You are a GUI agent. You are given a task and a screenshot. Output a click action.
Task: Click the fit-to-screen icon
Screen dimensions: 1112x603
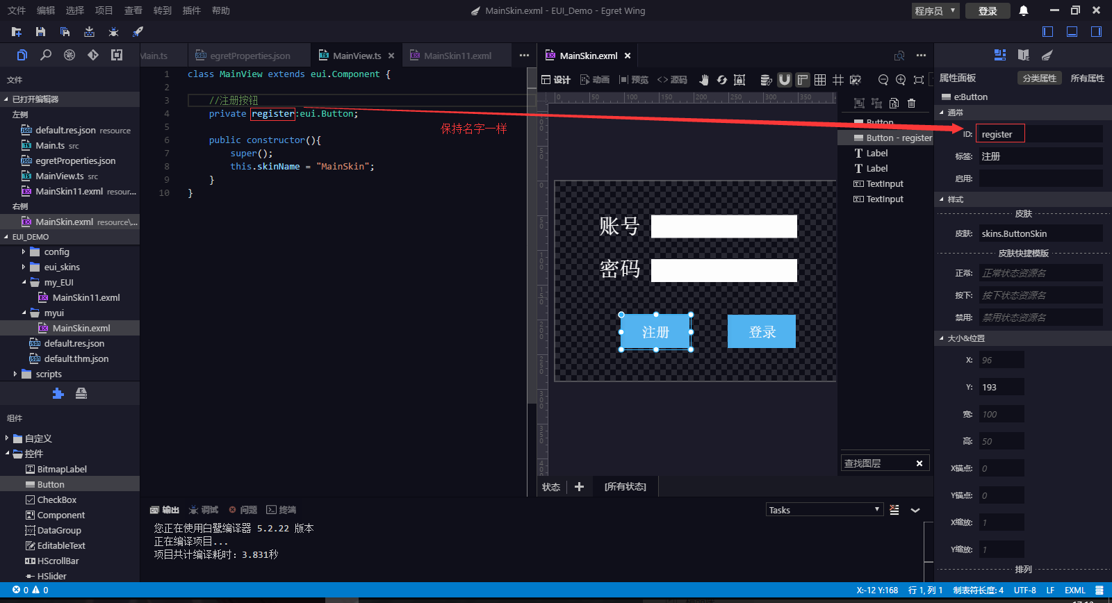919,80
